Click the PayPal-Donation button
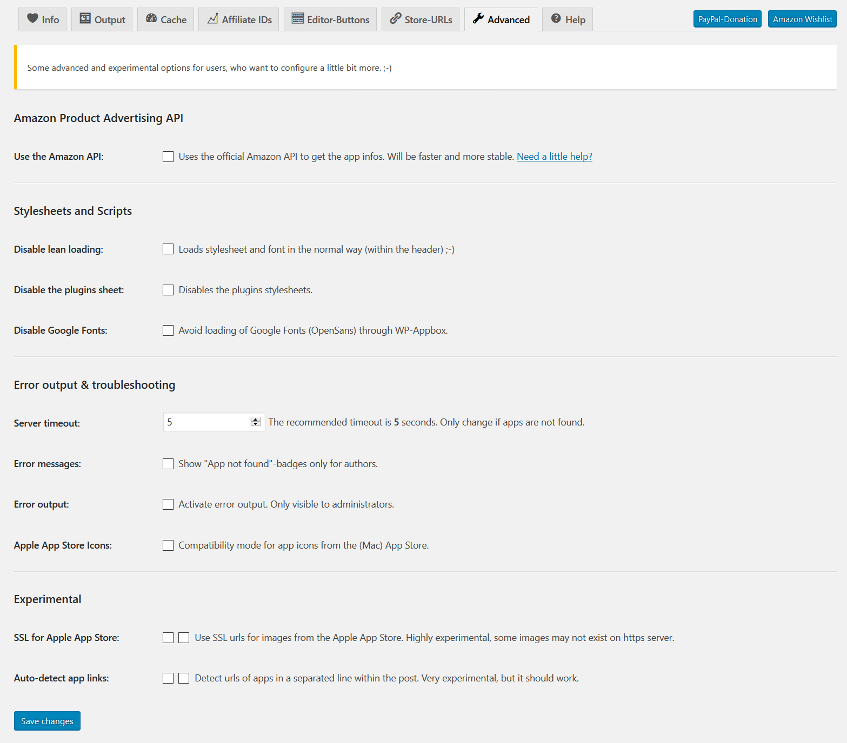 (727, 19)
